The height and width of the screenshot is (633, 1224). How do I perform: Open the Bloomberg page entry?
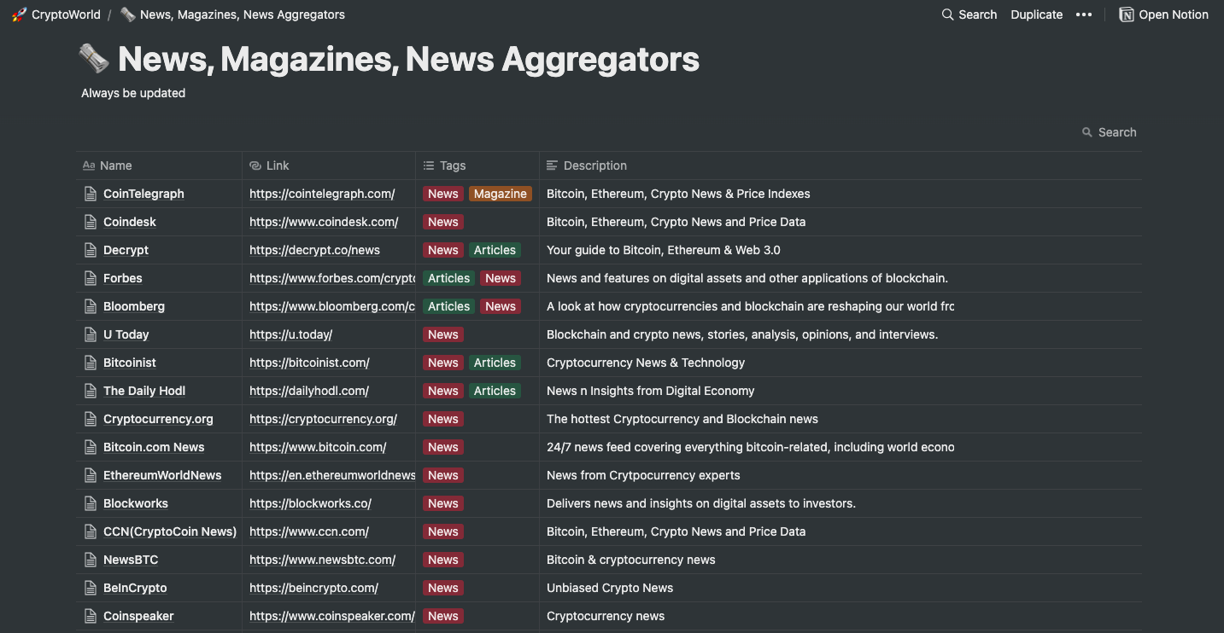[x=134, y=306]
